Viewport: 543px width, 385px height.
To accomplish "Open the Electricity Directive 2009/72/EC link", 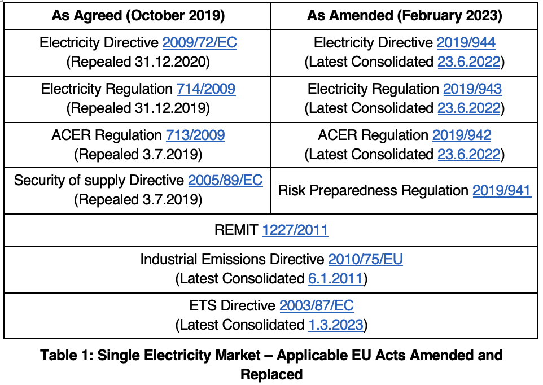I will (199, 43).
